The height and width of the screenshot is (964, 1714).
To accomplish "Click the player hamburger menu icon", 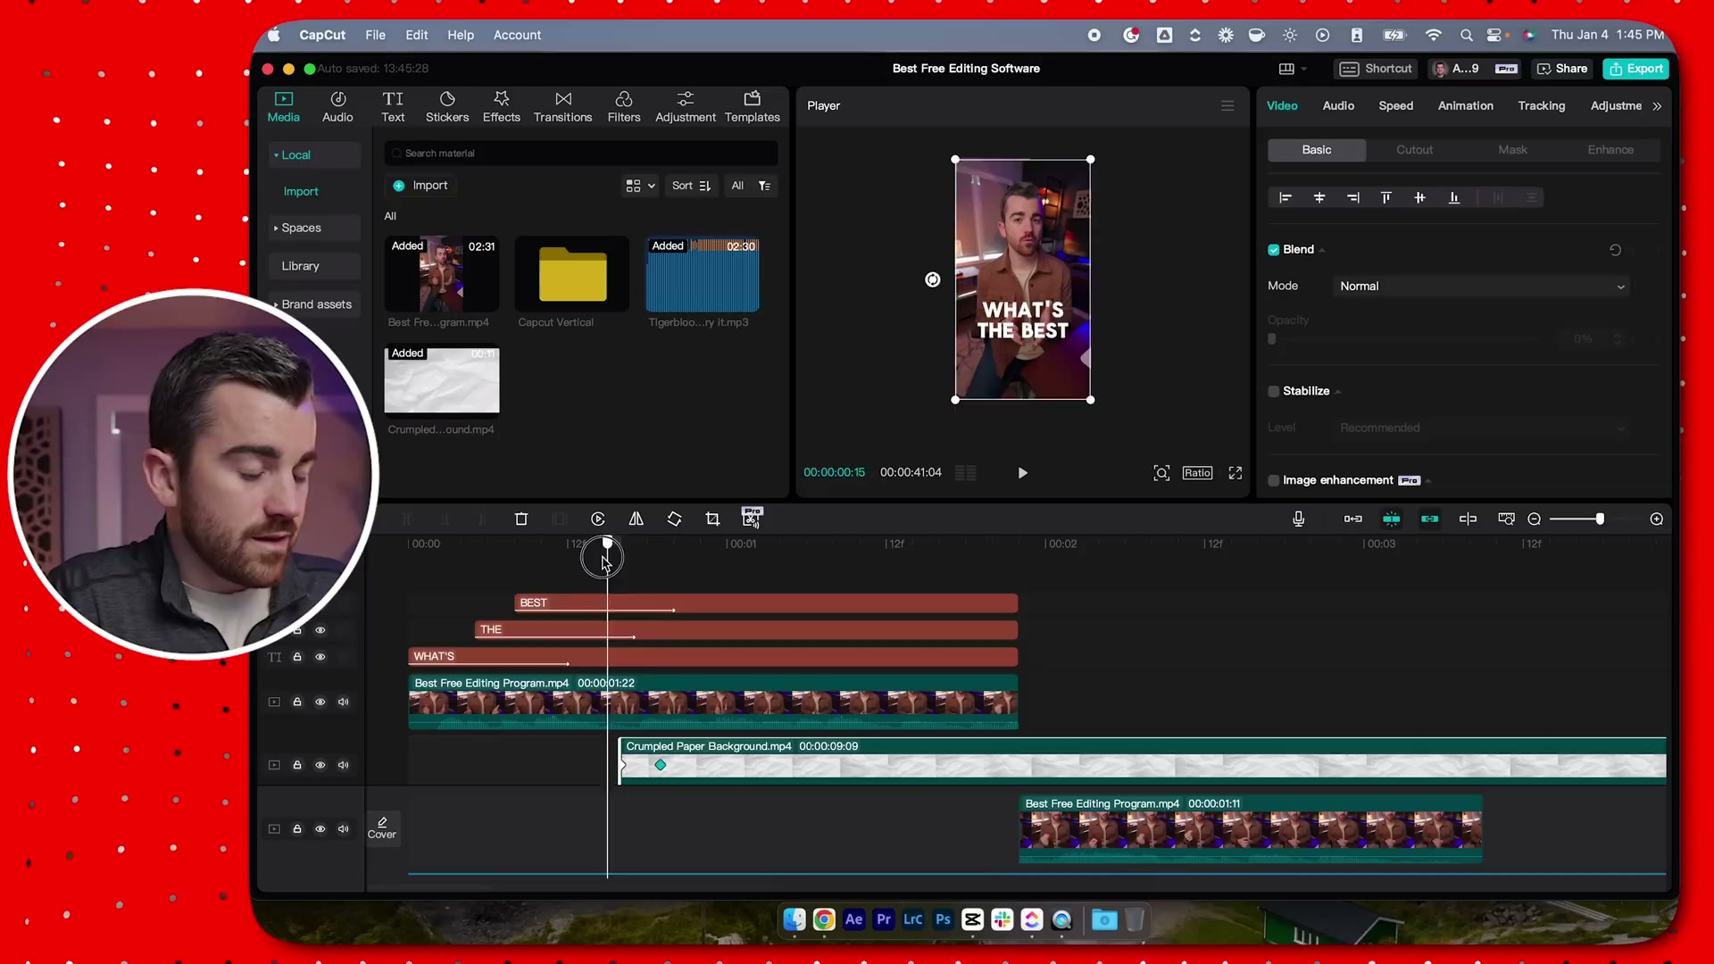I will point(1227,105).
